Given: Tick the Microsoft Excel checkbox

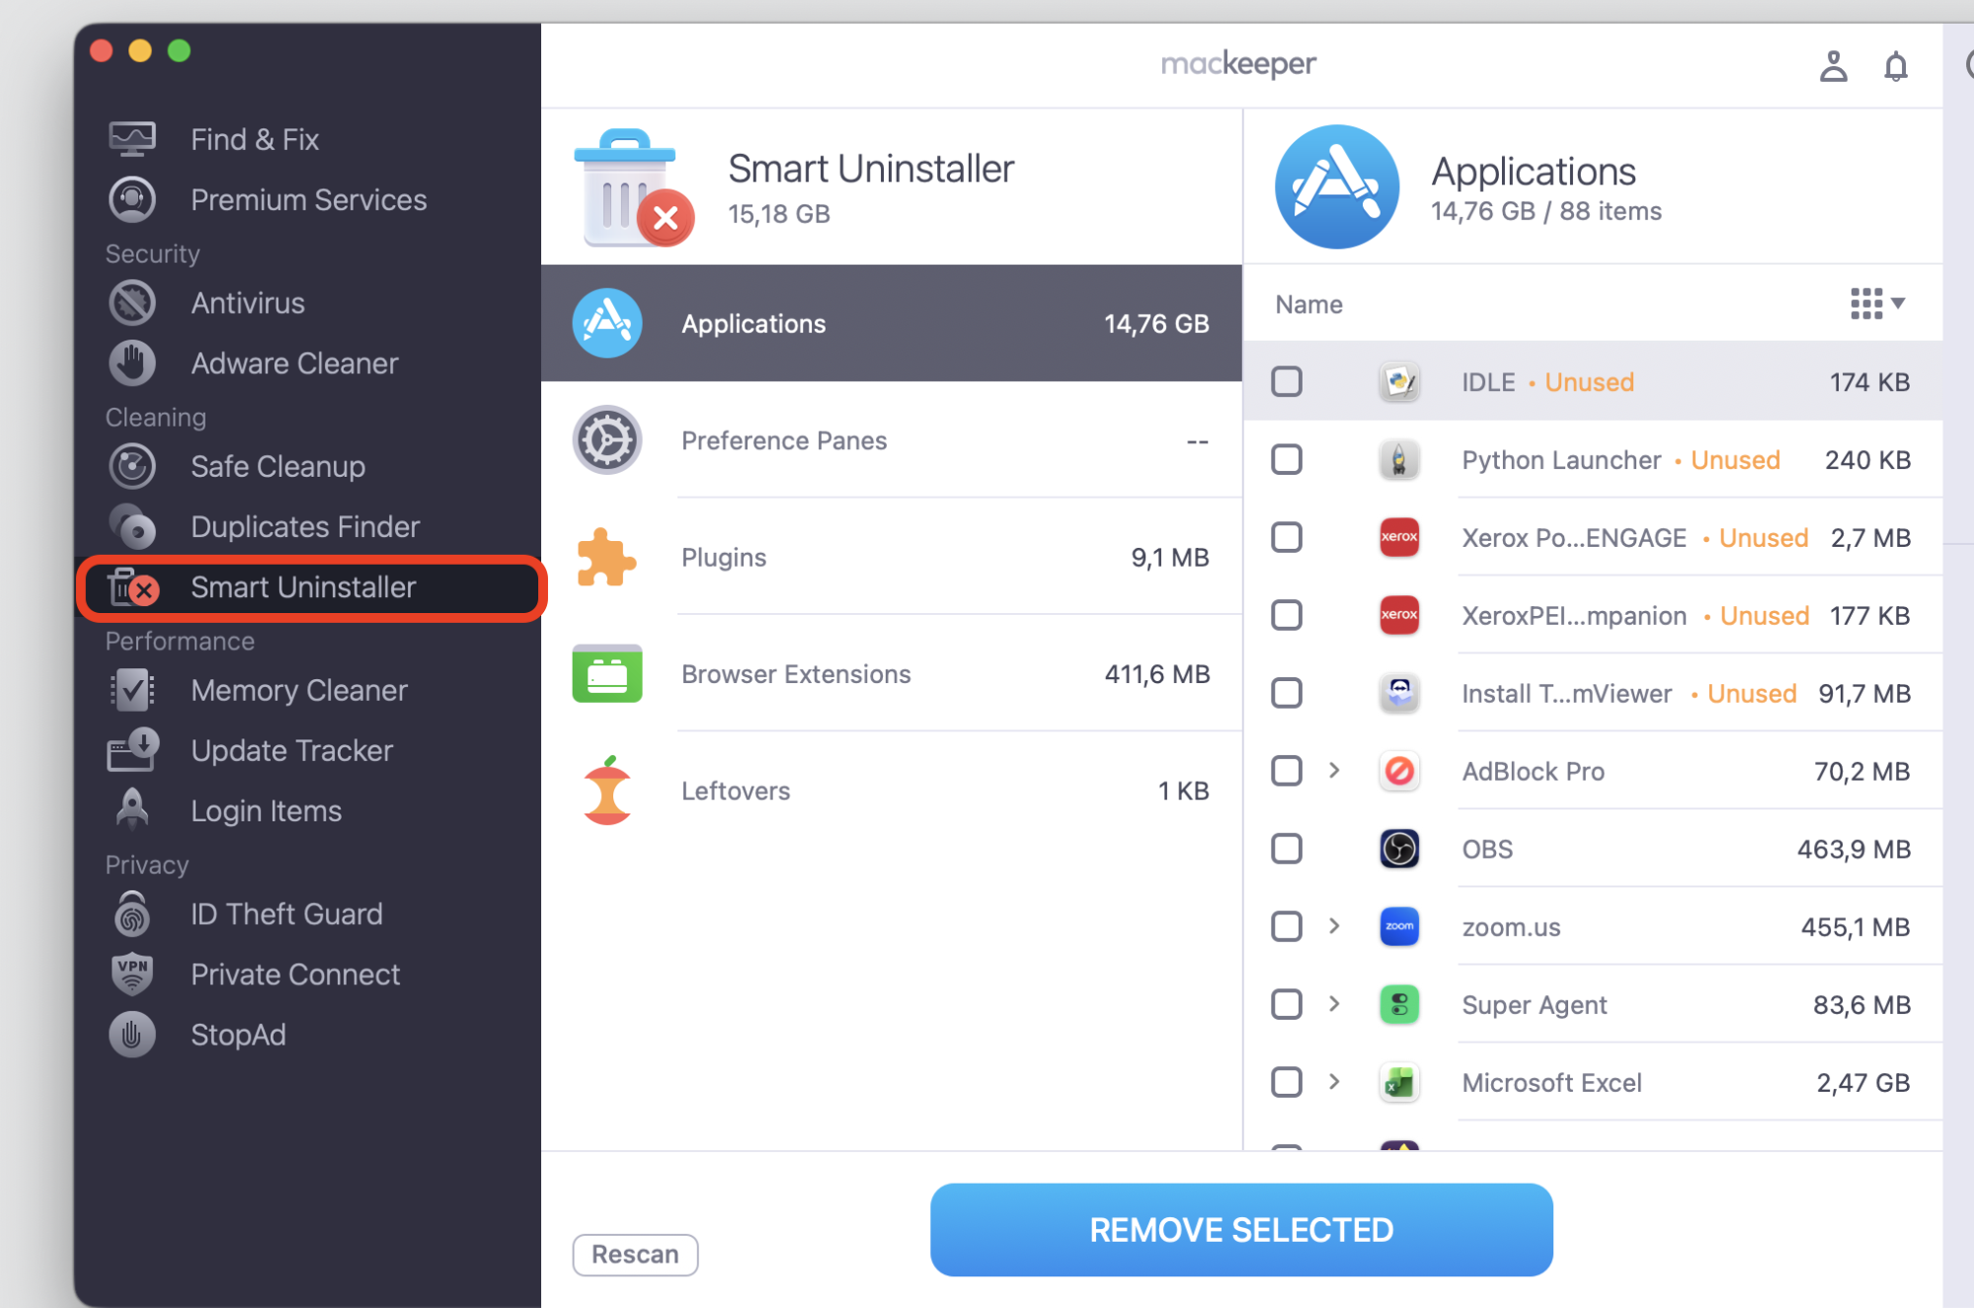Looking at the screenshot, I should click(1287, 1083).
